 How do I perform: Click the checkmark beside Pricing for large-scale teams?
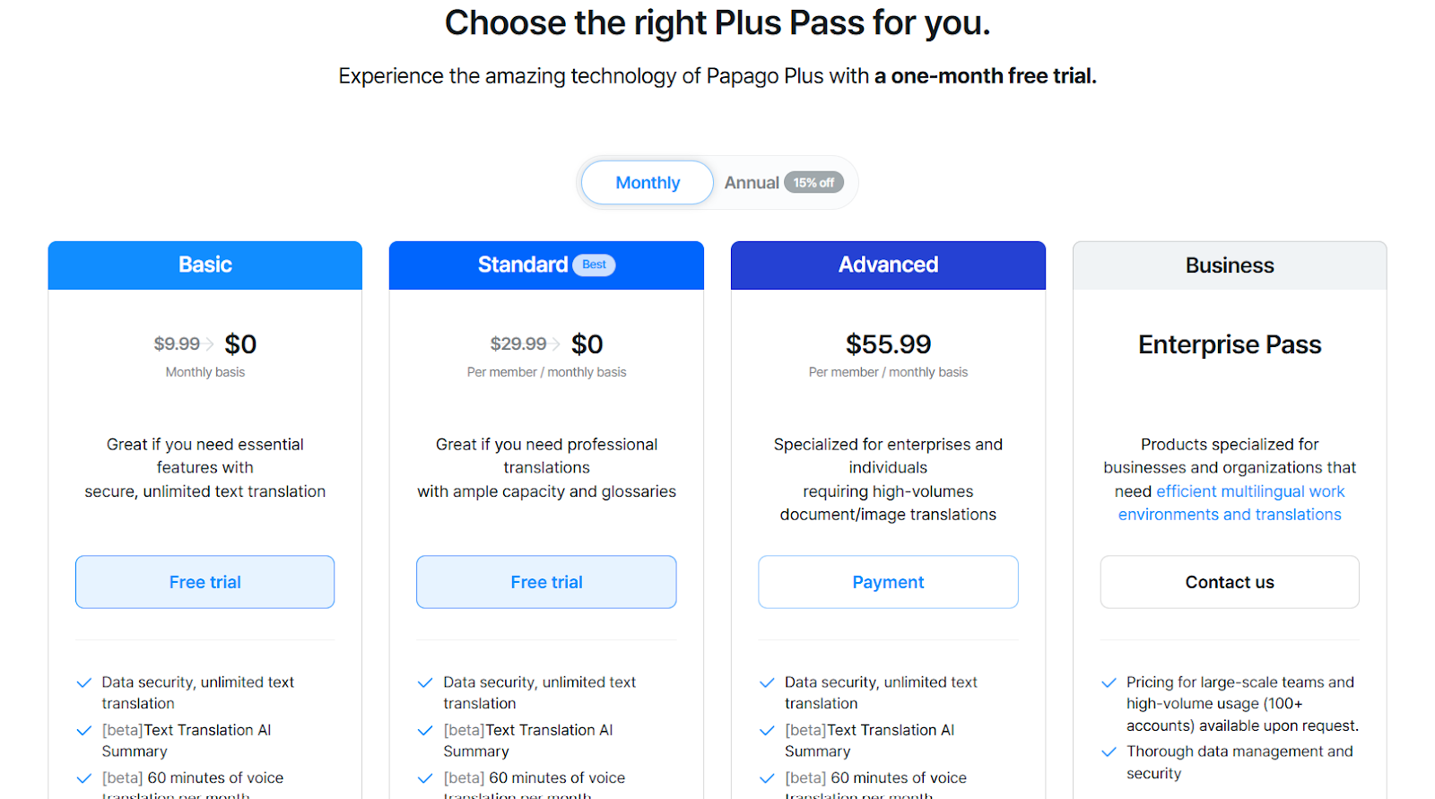coord(1108,682)
